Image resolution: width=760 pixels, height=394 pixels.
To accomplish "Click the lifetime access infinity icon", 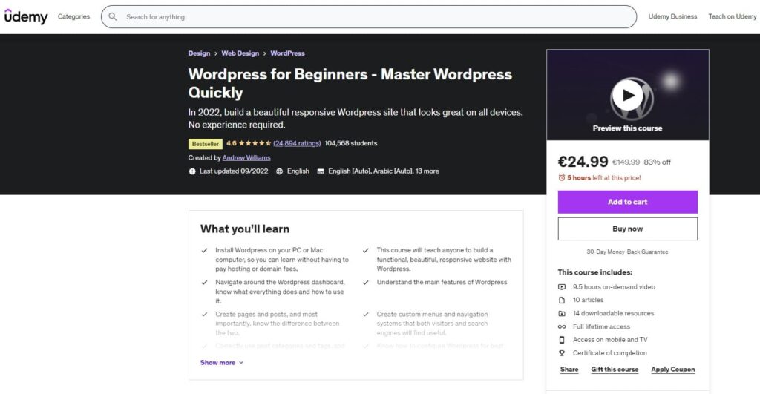I will (562, 326).
